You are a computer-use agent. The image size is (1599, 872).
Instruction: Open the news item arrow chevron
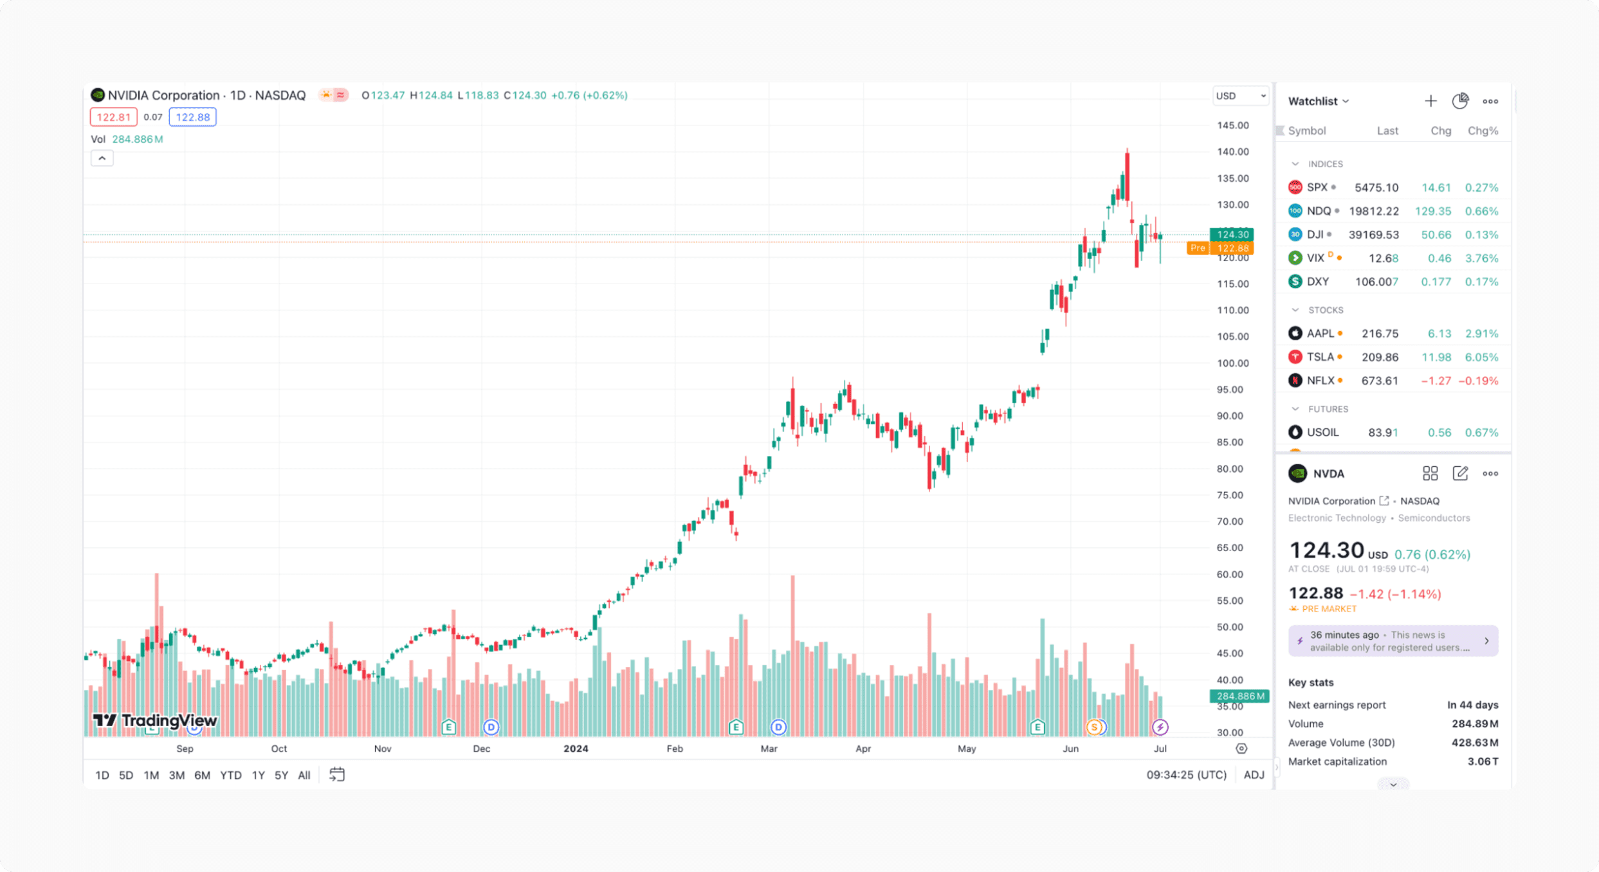1486,640
